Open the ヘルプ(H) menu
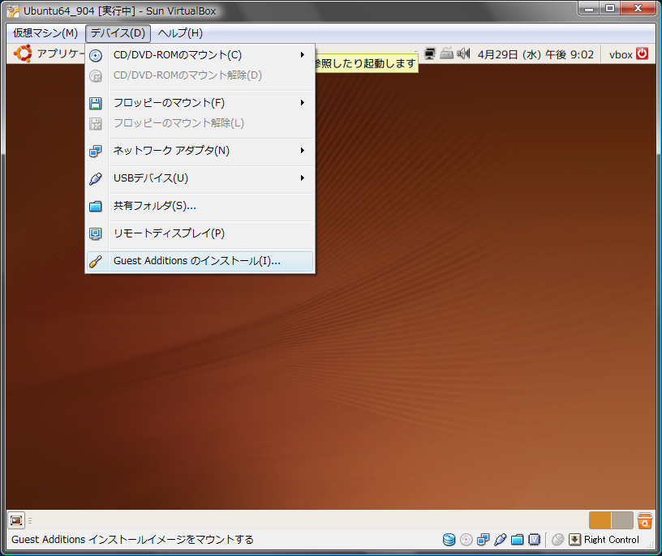 tap(180, 33)
